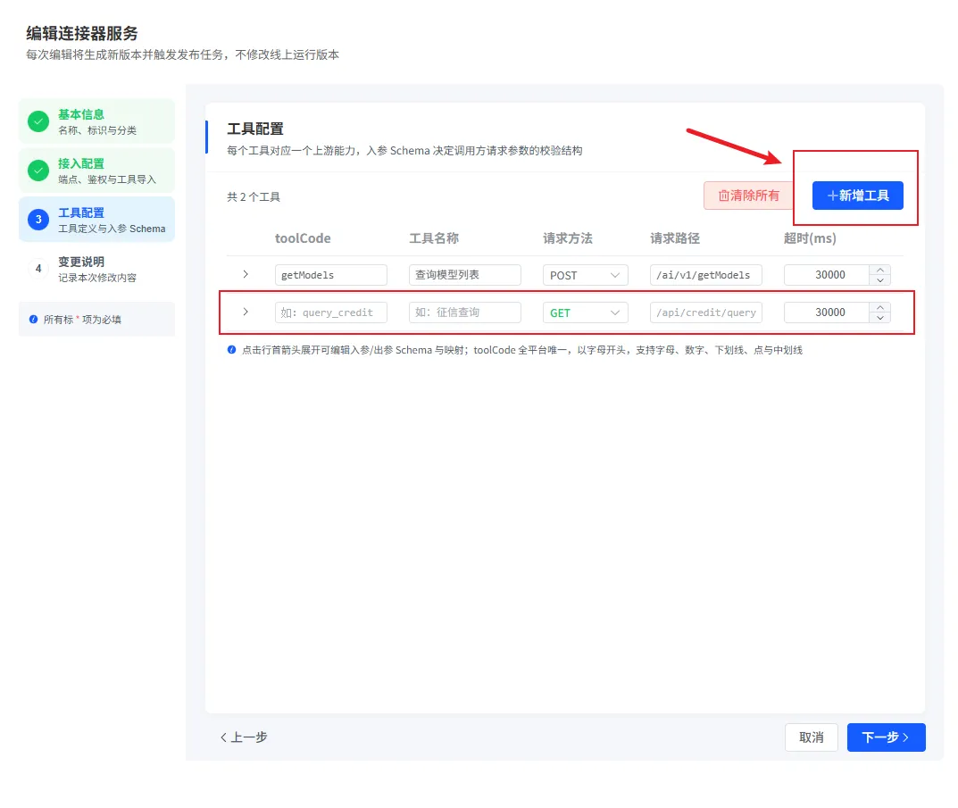The width and height of the screenshot is (958, 808).
Task: Click the step 3 number badge
Action: pyautogui.click(x=38, y=220)
